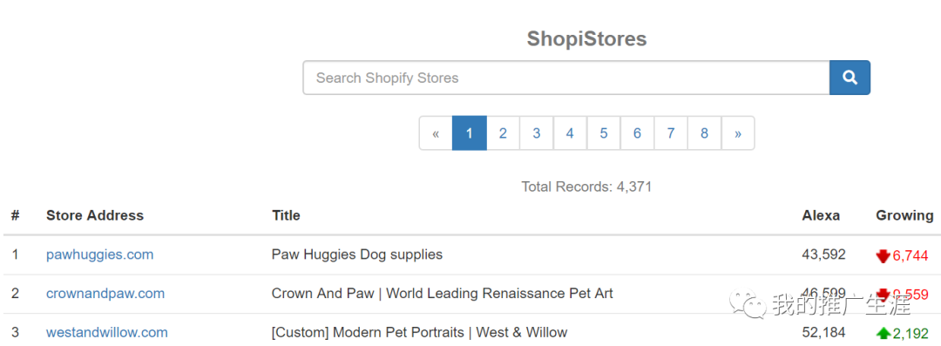The height and width of the screenshot is (346, 941).
Task: Open the pawhuggies.com store link
Action: (x=99, y=254)
